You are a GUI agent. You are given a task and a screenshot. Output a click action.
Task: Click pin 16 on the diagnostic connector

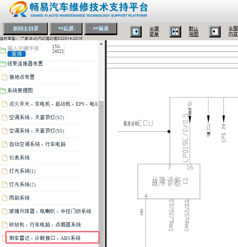190,167
